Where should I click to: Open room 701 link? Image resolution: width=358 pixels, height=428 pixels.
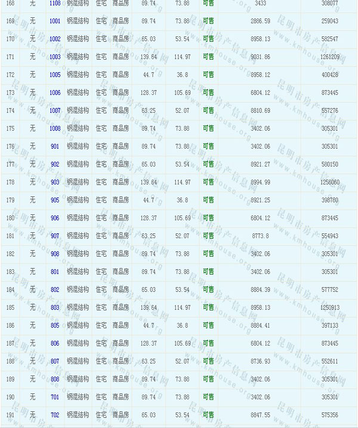coord(55,398)
